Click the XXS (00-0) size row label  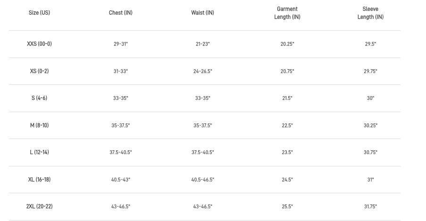(39, 44)
